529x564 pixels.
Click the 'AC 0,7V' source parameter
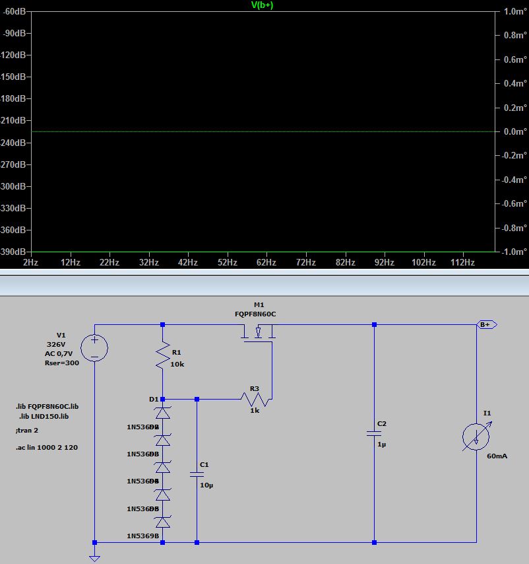(x=59, y=353)
